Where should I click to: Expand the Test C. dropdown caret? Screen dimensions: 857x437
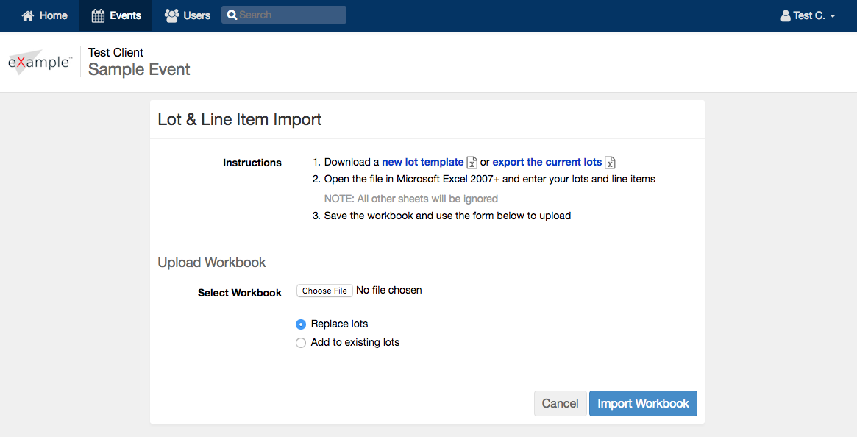click(x=833, y=16)
